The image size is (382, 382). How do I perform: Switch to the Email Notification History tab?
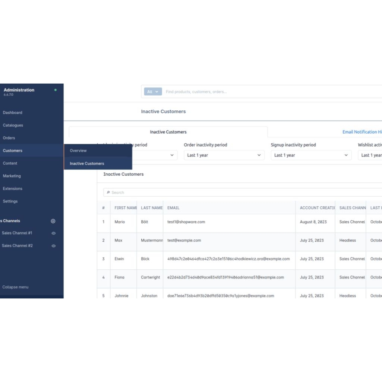tap(361, 132)
